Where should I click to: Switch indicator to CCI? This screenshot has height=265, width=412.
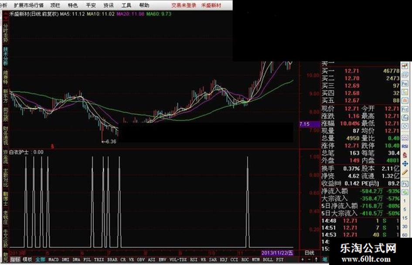coord(234,259)
